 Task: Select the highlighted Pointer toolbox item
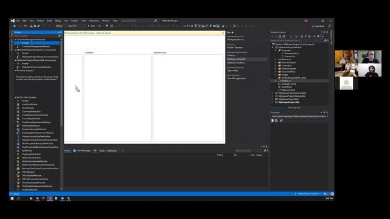point(37,43)
